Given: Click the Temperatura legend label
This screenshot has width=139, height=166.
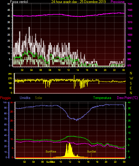Looking at the screenshot, I should coord(102,98).
